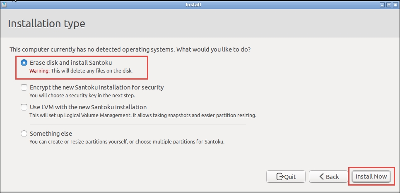Click the Logical Volume Management description text
This screenshot has width=400, height=193.
[x=142, y=115]
